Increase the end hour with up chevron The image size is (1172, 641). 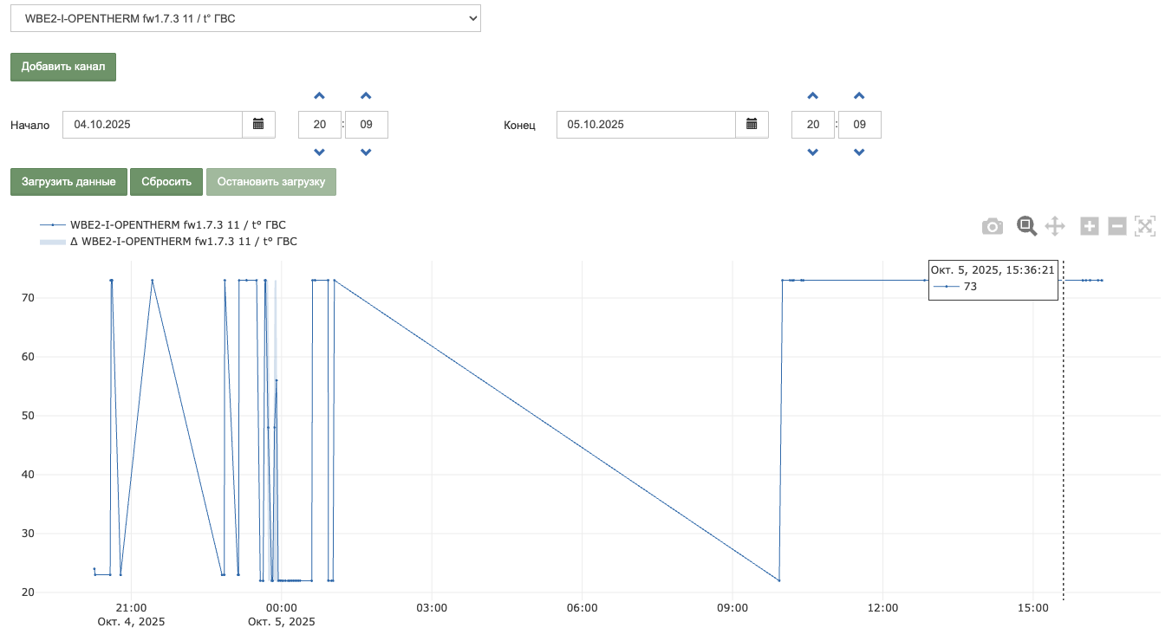[813, 96]
